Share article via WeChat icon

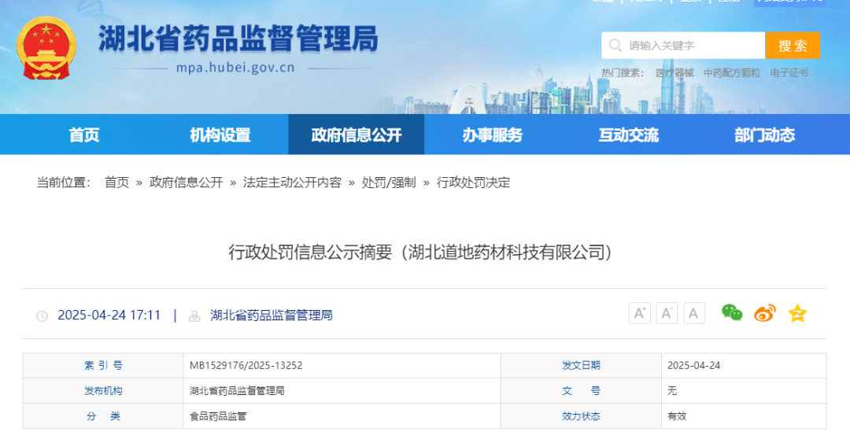click(x=732, y=312)
